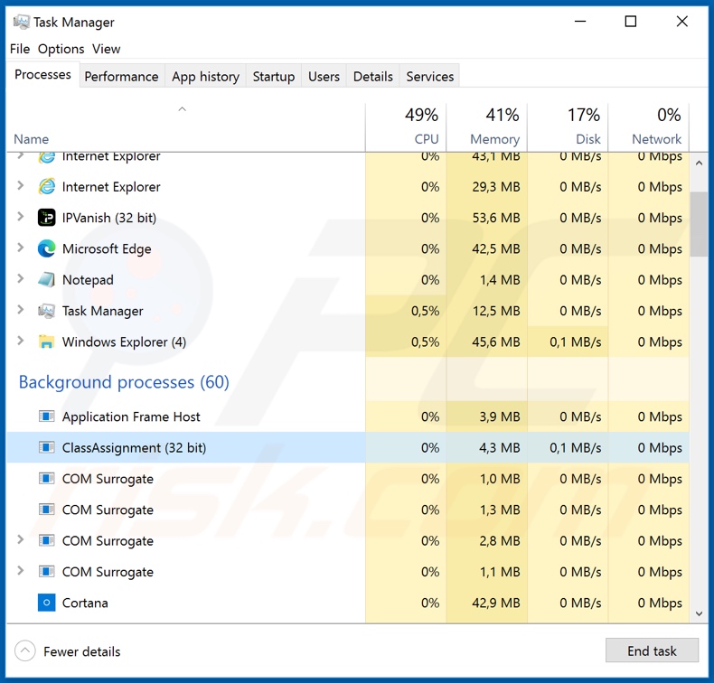
Task: Click the Microsoft Edge icon
Action: coord(46,248)
